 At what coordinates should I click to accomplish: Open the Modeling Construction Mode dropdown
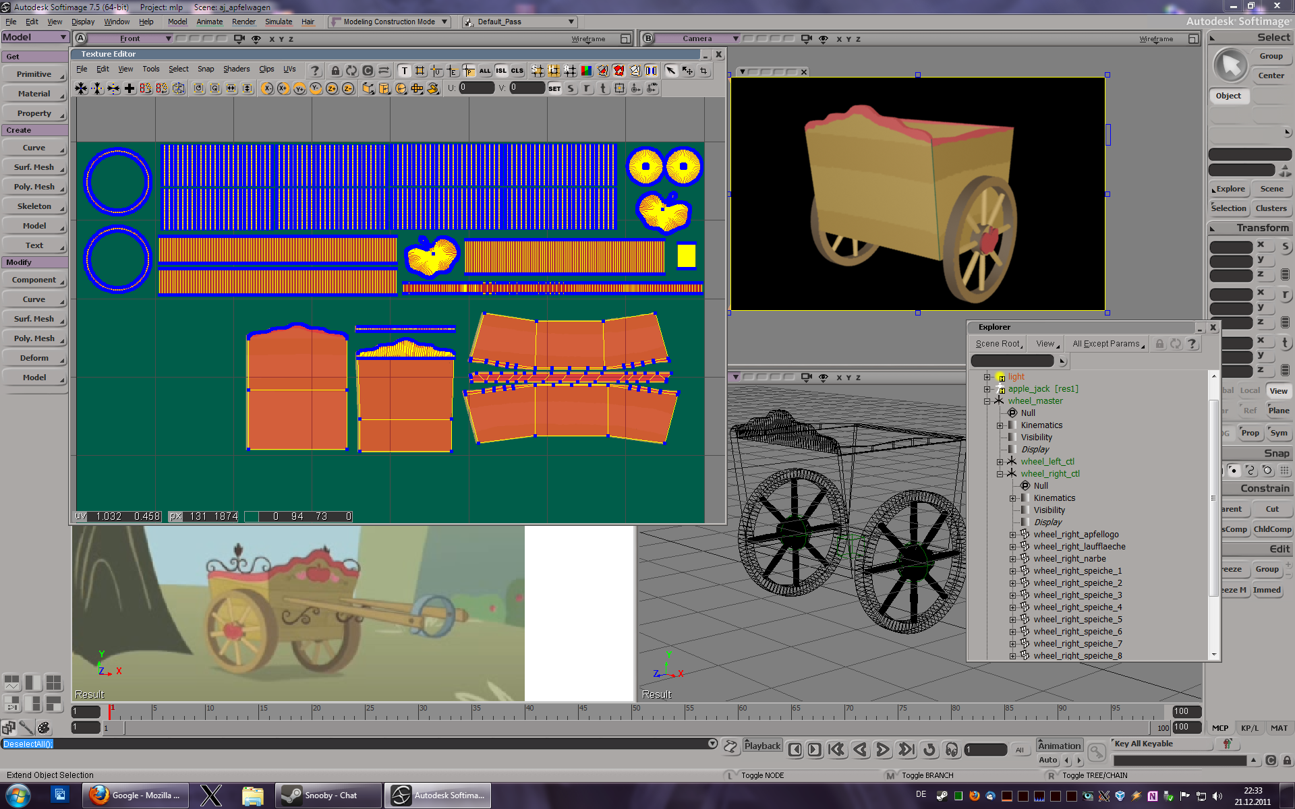(390, 22)
